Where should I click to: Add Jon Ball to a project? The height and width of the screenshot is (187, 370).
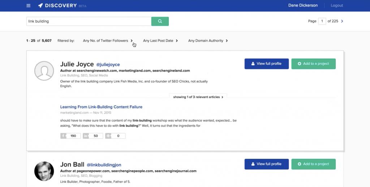[314, 164]
